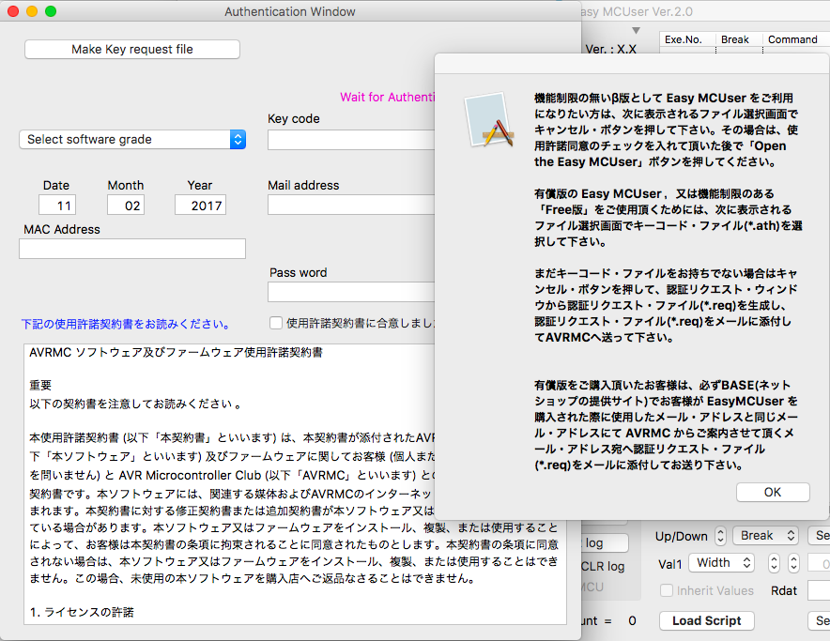Open the Break dropdown in Easy MCUser

(x=765, y=536)
